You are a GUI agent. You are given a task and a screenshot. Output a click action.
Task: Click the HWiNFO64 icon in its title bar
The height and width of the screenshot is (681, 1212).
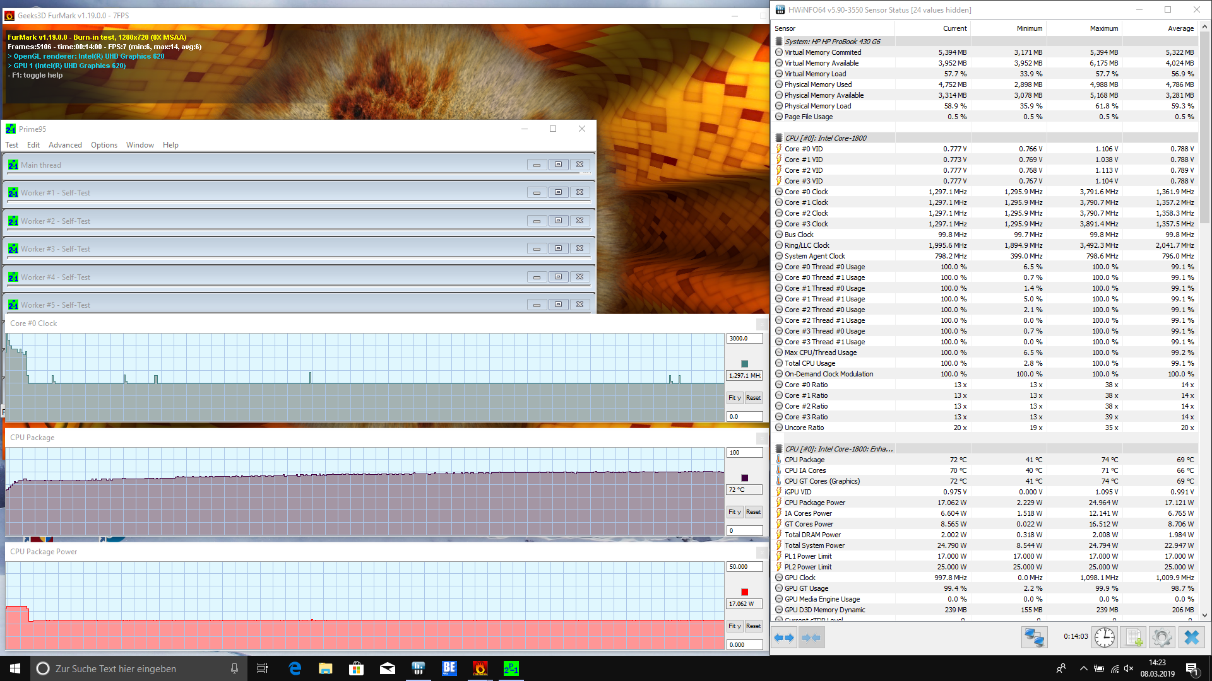(780, 9)
